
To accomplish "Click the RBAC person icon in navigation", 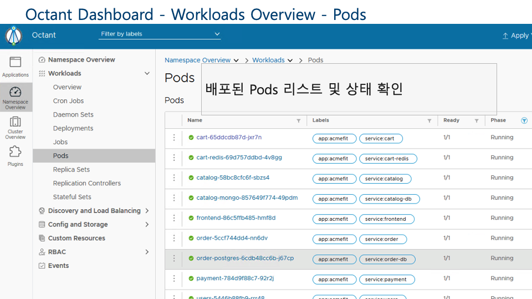I will [x=42, y=252].
